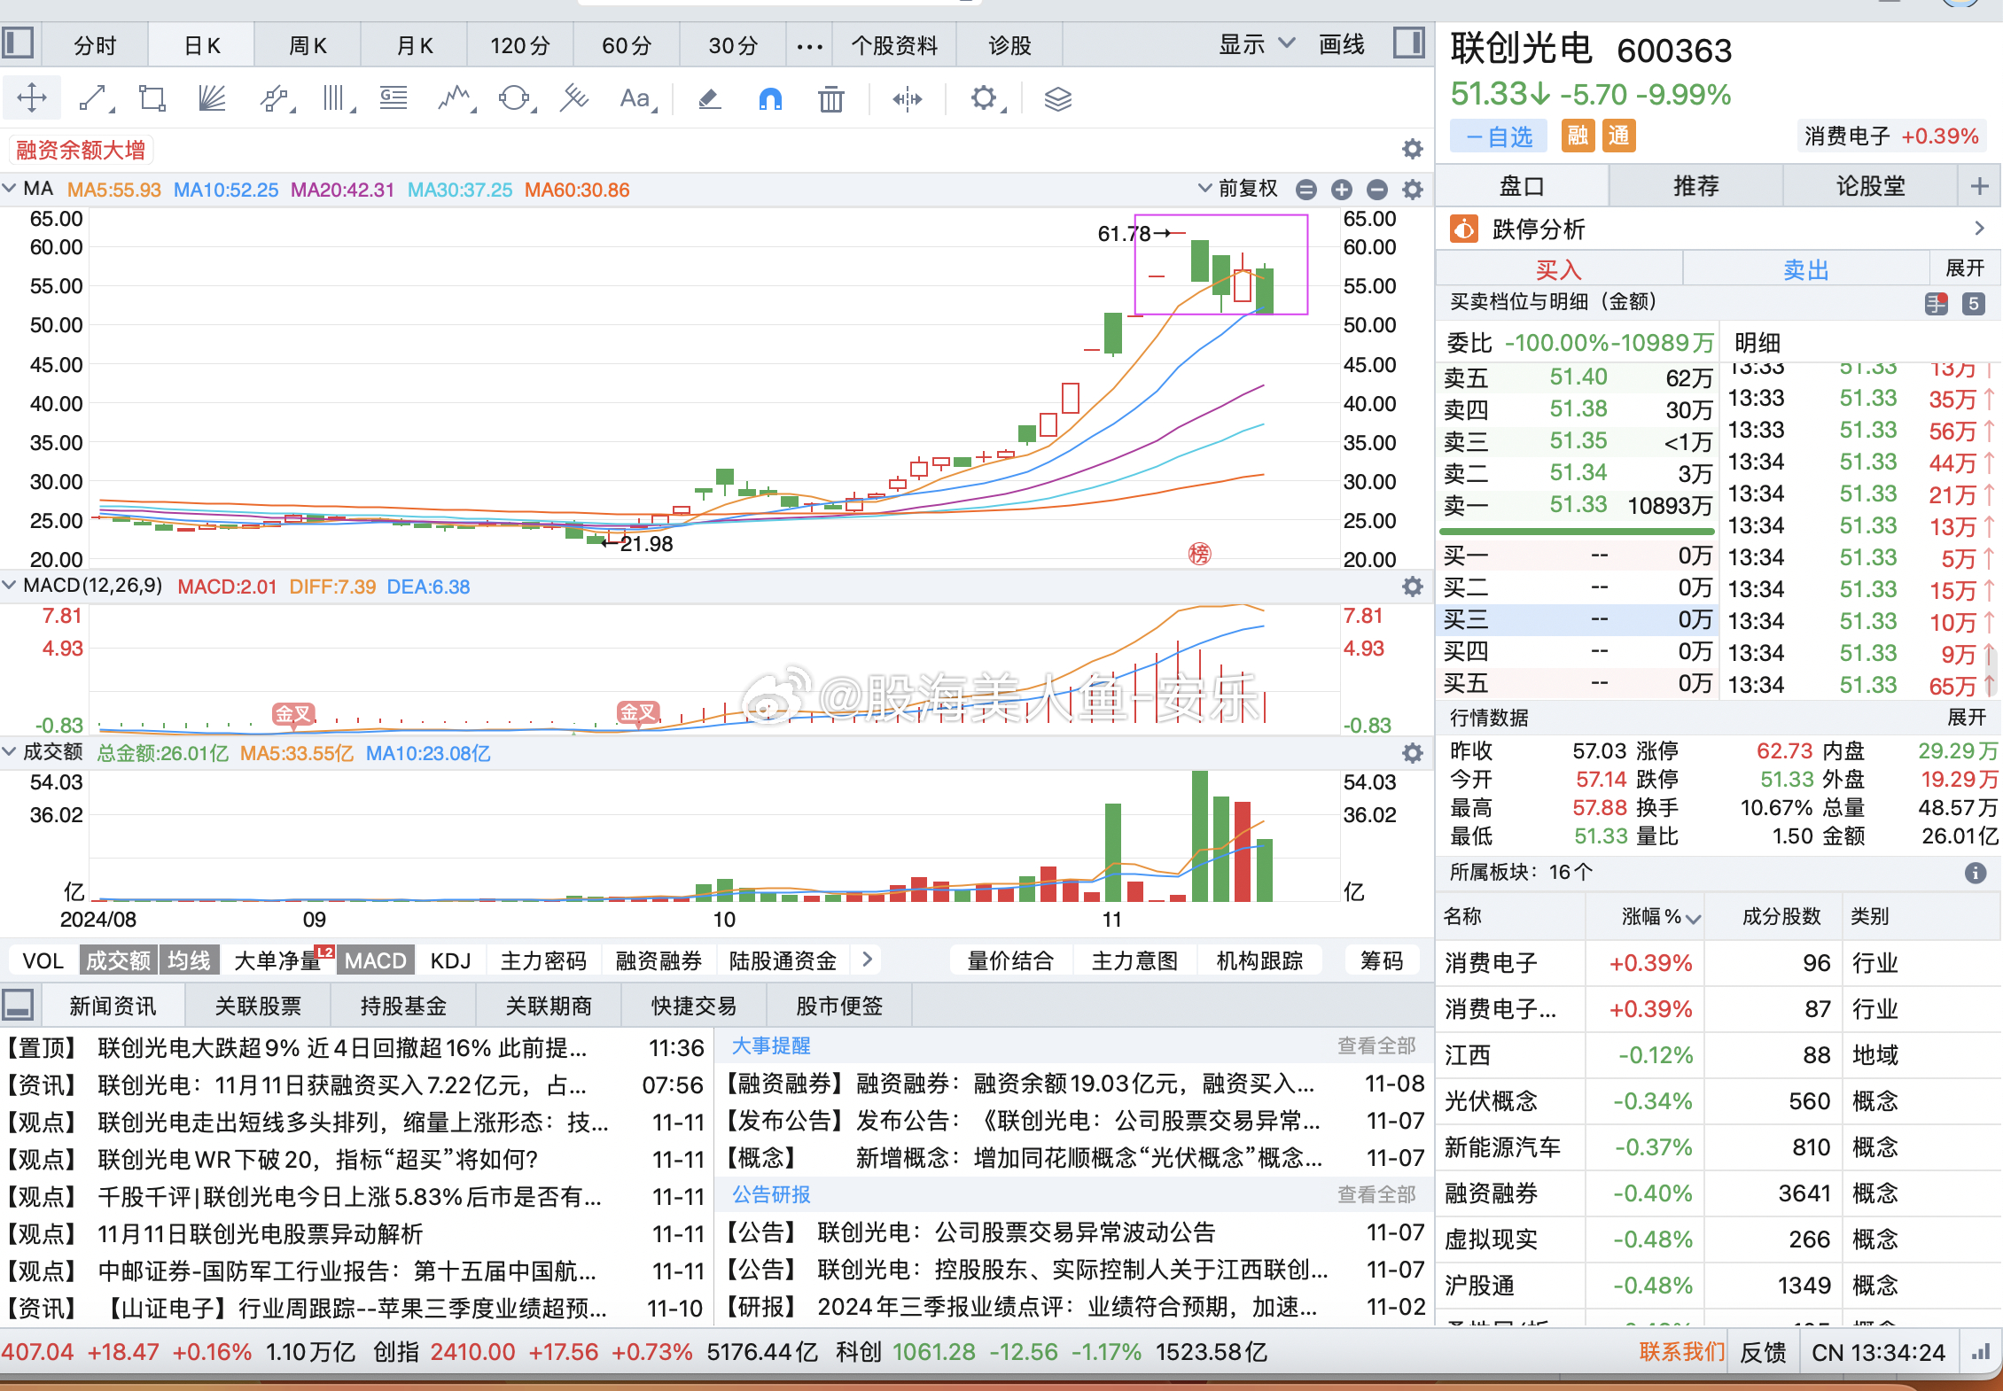Collapse the MACD(12,26,9) panel chevron
Screen dimensions: 2003x1391
tap(10, 585)
